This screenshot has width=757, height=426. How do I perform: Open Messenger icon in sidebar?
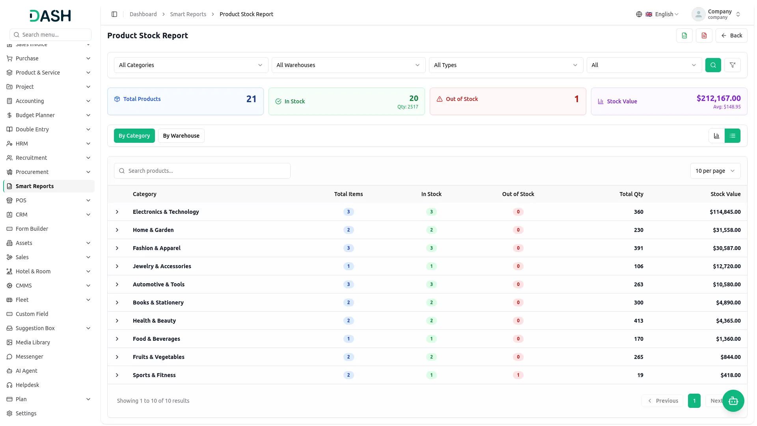(9, 357)
